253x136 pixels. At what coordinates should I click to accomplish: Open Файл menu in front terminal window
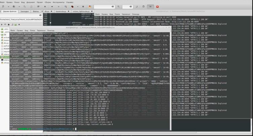[12, 30]
